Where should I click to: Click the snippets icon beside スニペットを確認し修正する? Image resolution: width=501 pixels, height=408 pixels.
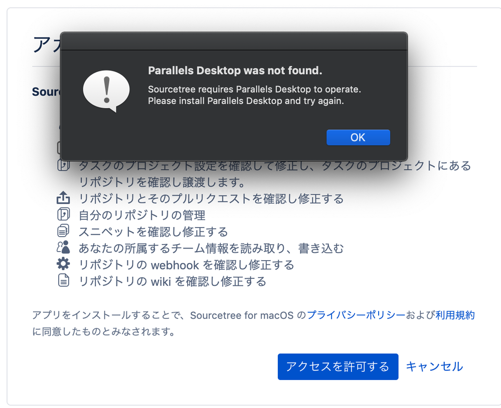tap(63, 231)
